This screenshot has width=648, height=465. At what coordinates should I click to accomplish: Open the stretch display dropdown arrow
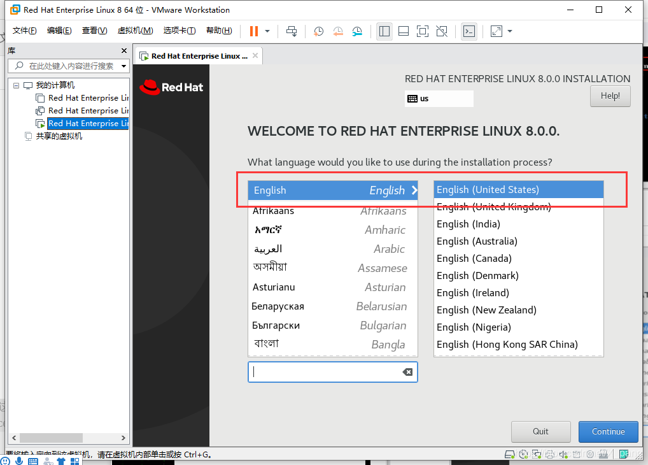[510, 31]
